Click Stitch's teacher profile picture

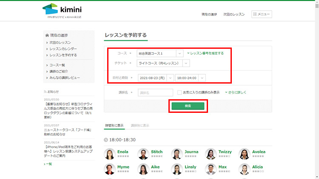(x=143, y=154)
